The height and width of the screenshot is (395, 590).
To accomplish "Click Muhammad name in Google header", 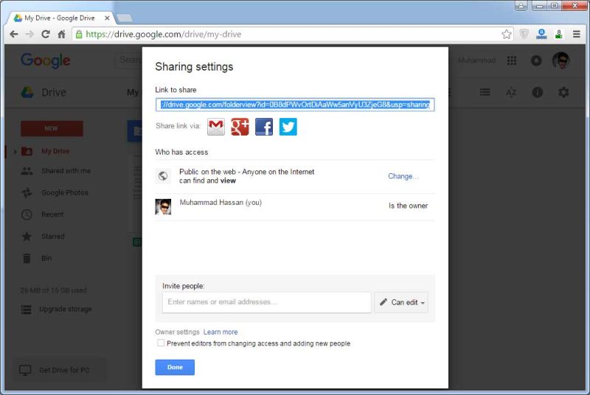I will [476, 60].
